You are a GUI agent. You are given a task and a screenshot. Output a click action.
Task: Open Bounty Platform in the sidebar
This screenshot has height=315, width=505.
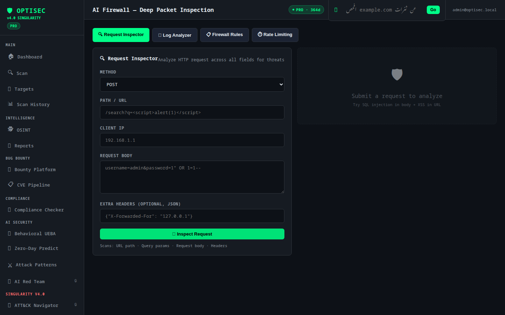(42, 169)
